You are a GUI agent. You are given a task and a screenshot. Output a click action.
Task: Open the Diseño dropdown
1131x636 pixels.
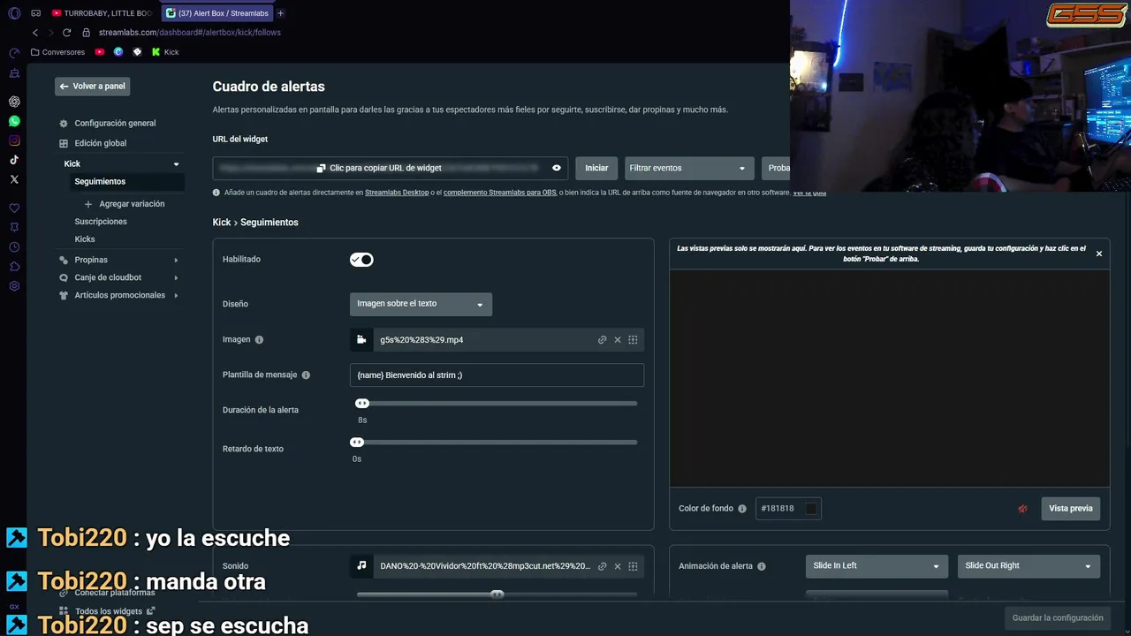421,304
